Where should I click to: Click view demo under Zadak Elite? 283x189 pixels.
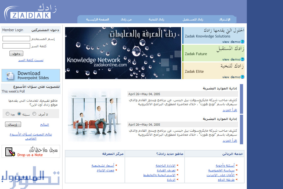click(231, 77)
